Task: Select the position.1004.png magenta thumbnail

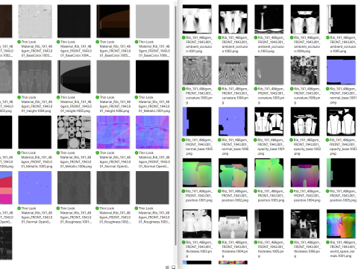Action: 305,173
